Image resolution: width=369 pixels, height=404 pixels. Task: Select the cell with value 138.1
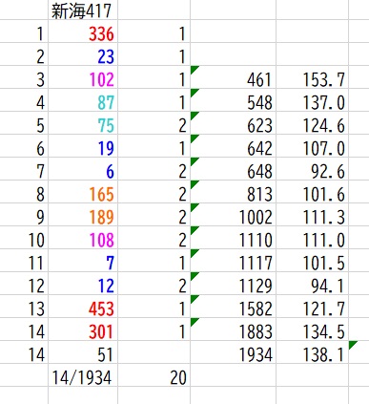pyautogui.click(x=312, y=354)
